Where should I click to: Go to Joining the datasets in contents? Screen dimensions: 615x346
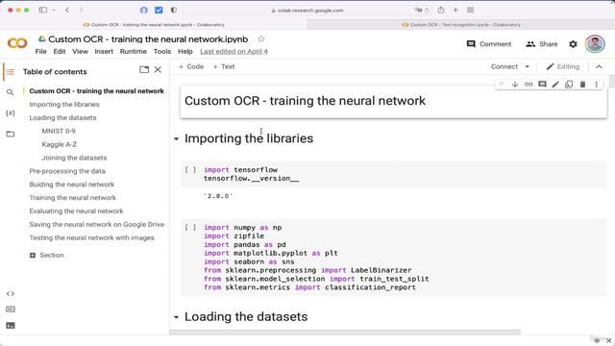click(74, 158)
